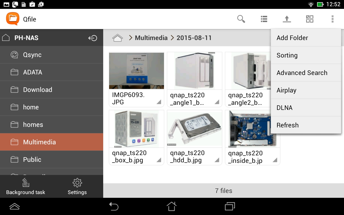Tap Android back navigation button

[x=114, y=206]
